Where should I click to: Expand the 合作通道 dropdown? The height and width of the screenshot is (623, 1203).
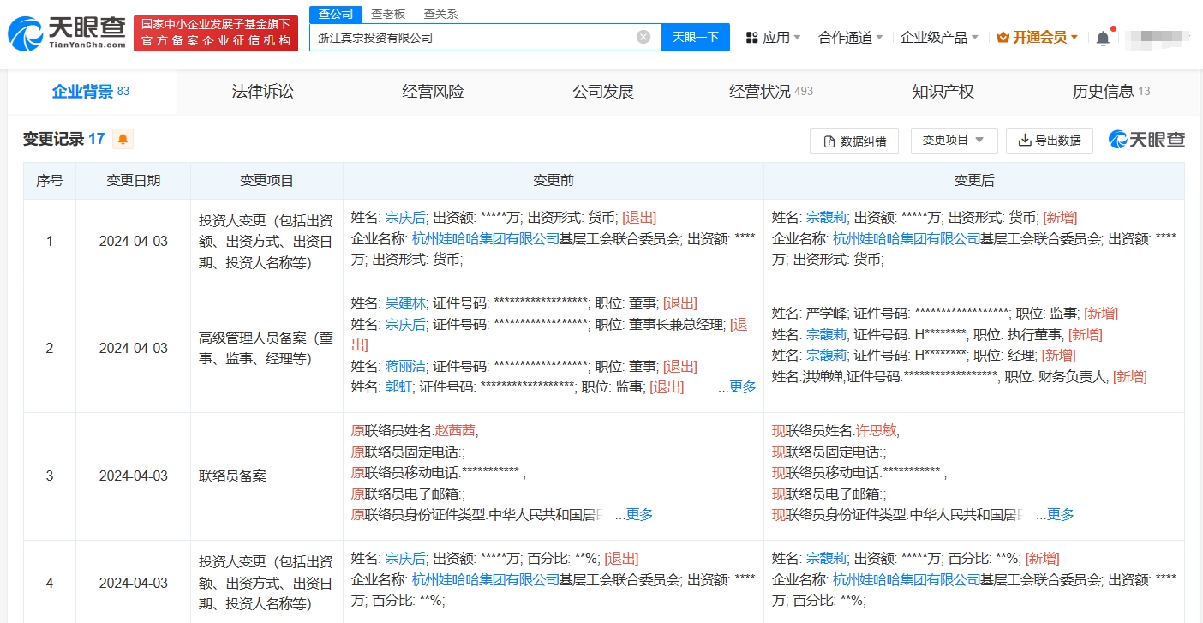coord(852,38)
